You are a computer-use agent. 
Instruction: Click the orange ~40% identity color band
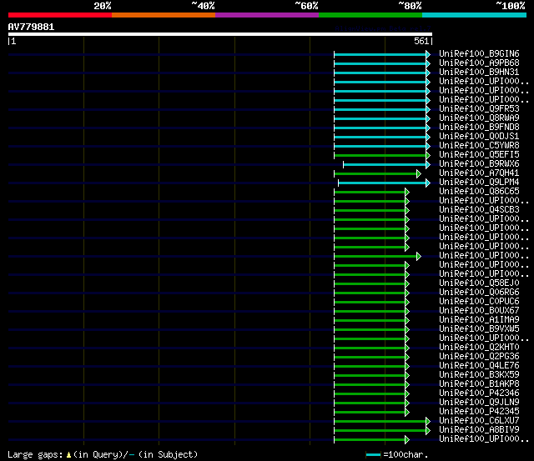[x=164, y=15]
